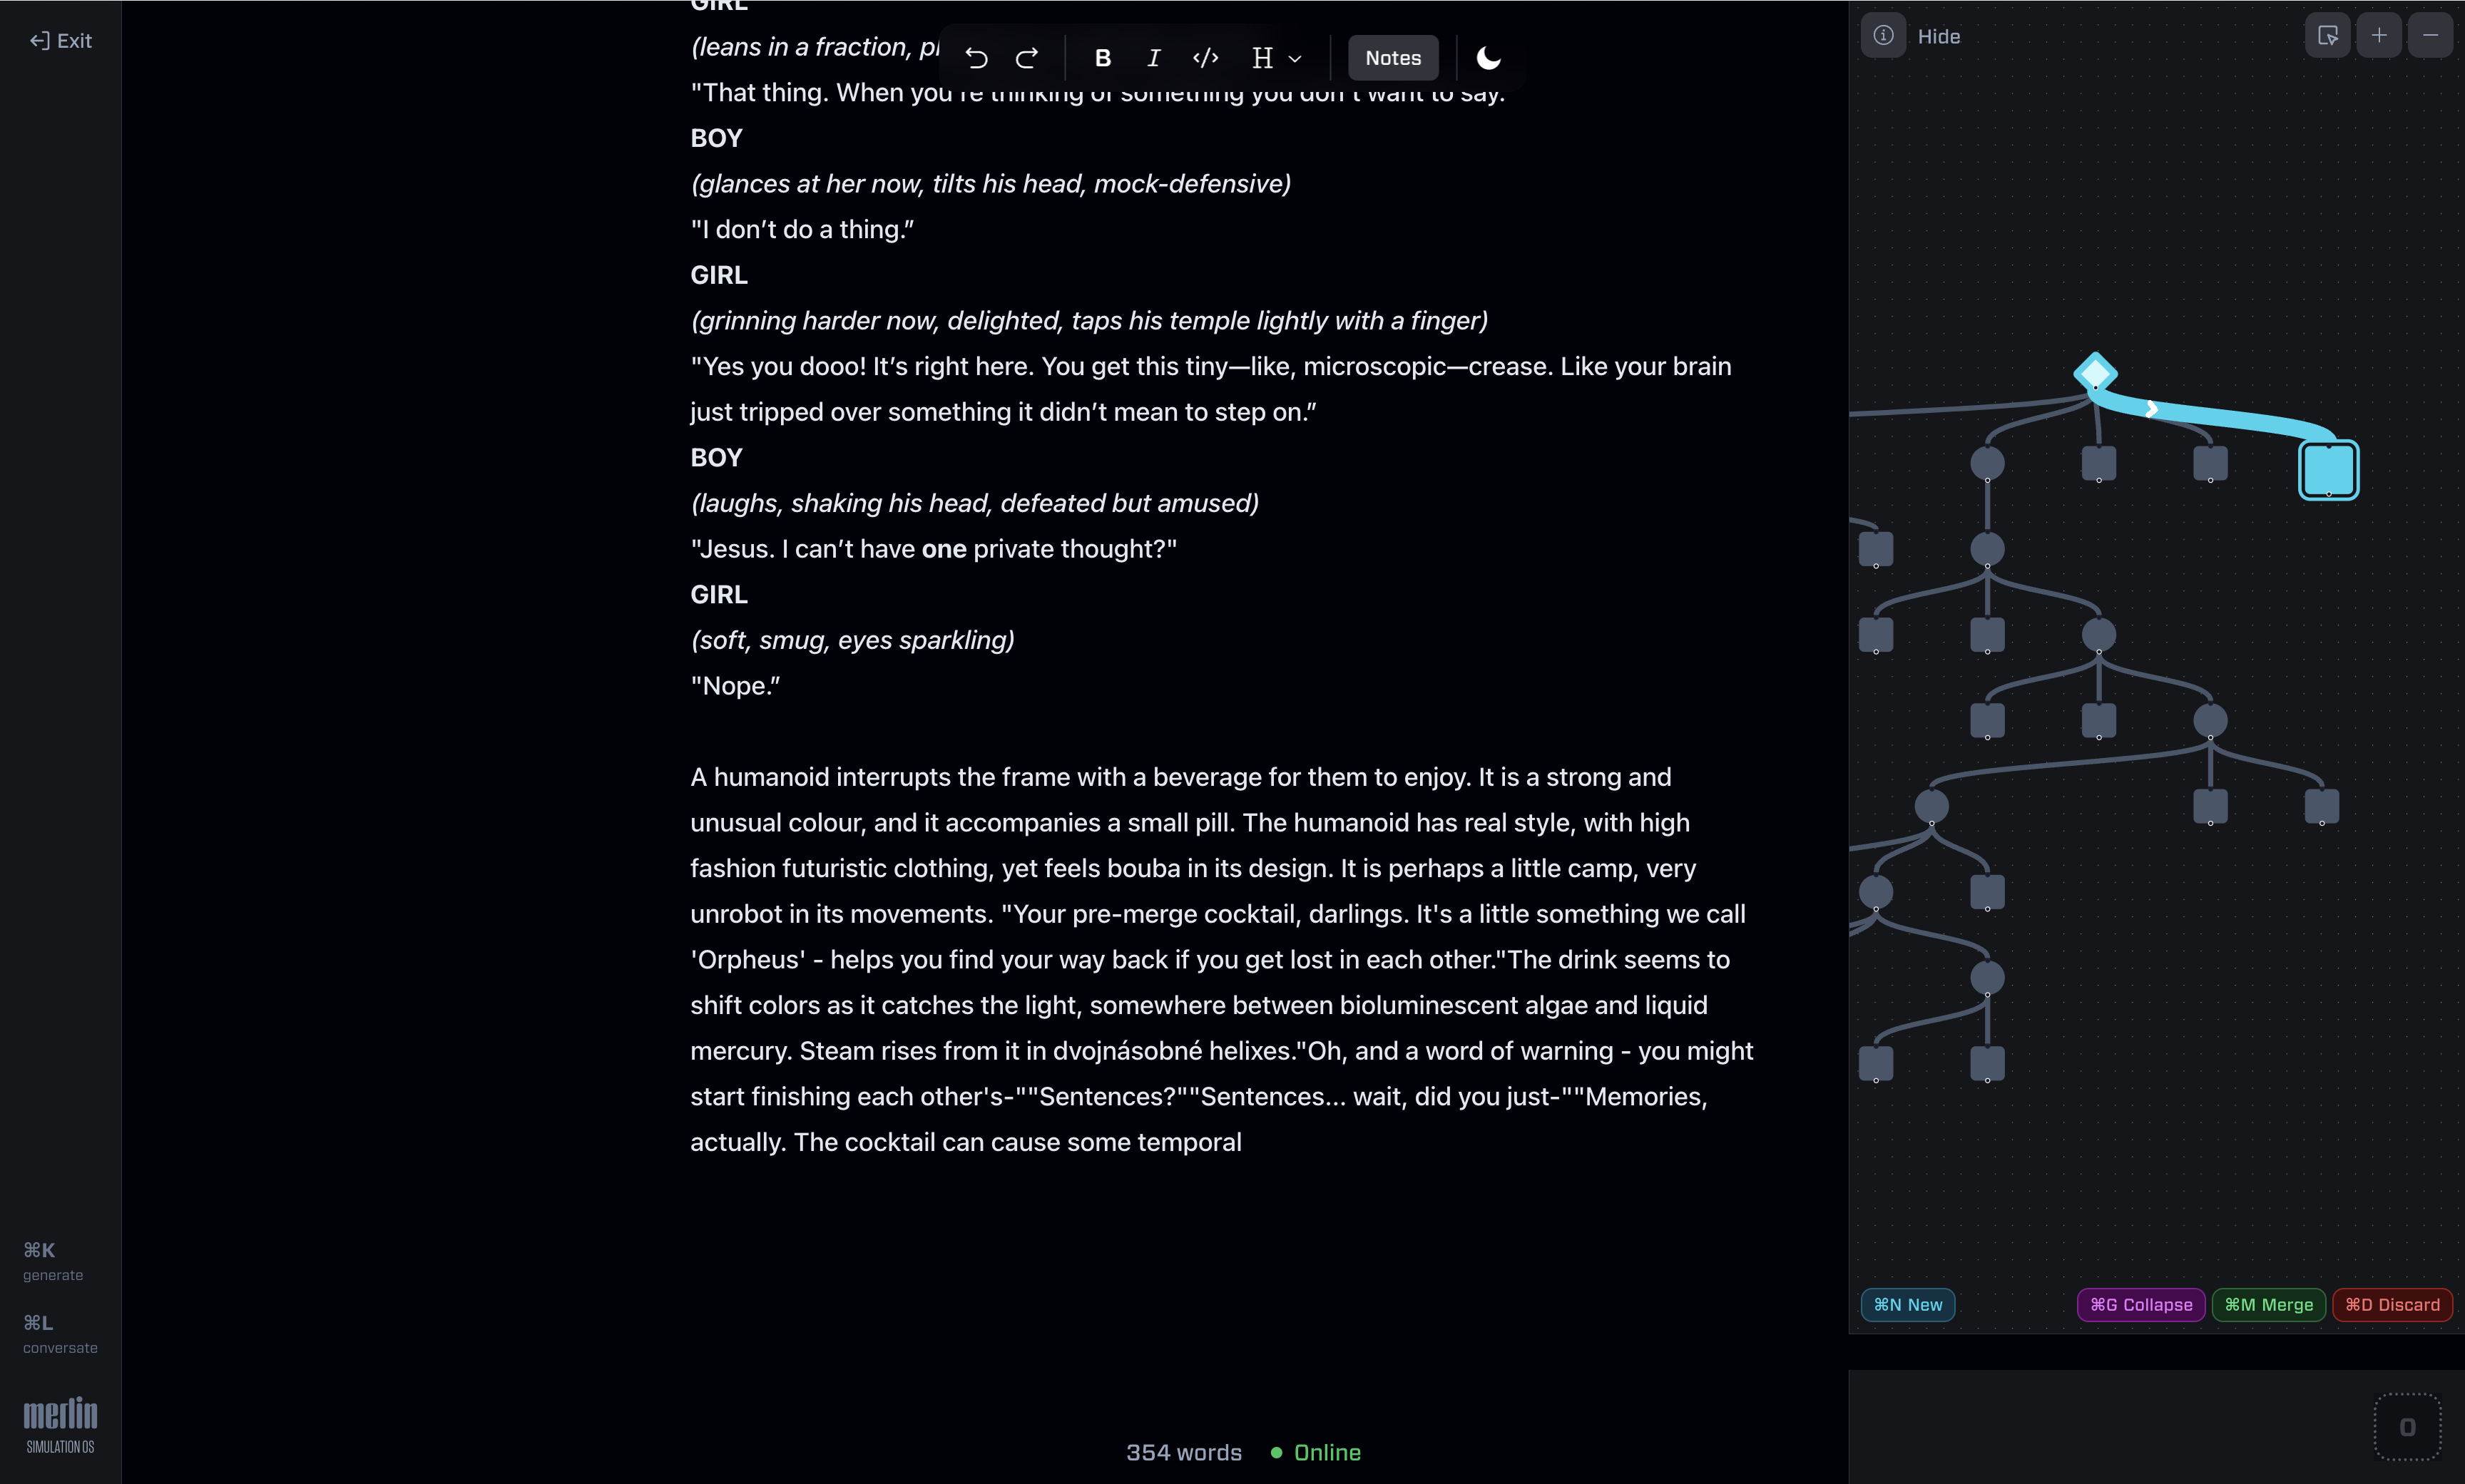The image size is (2465, 1484).
Task: Click the Exit button
Action: tap(61, 40)
